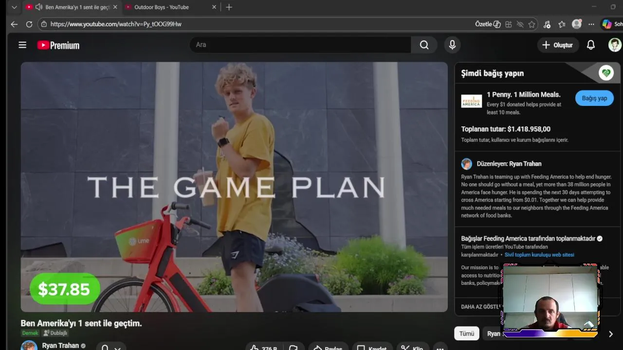Click the Şimdi bağış yapın heading

click(x=493, y=73)
